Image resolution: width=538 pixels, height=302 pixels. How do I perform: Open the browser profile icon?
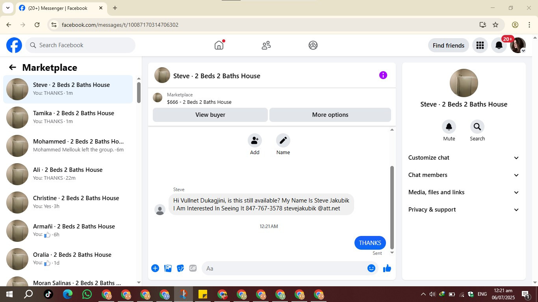tap(515, 25)
